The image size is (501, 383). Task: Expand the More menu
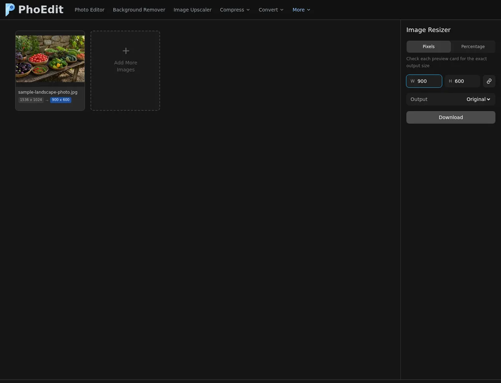(301, 10)
